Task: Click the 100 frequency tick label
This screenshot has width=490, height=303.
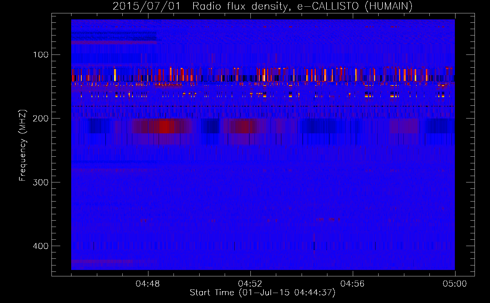Action: point(41,55)
